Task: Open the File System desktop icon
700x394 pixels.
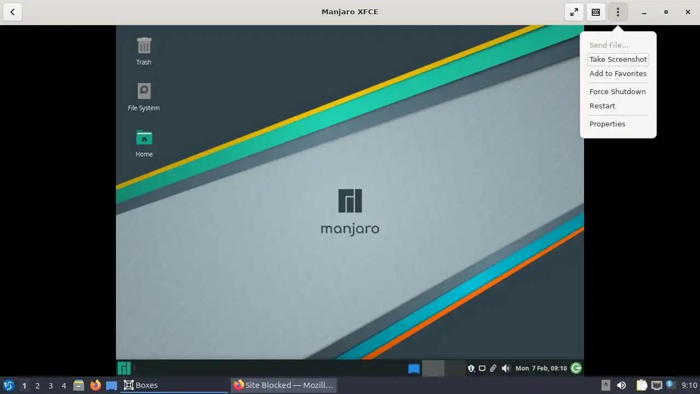Action: tap(144, 96)
